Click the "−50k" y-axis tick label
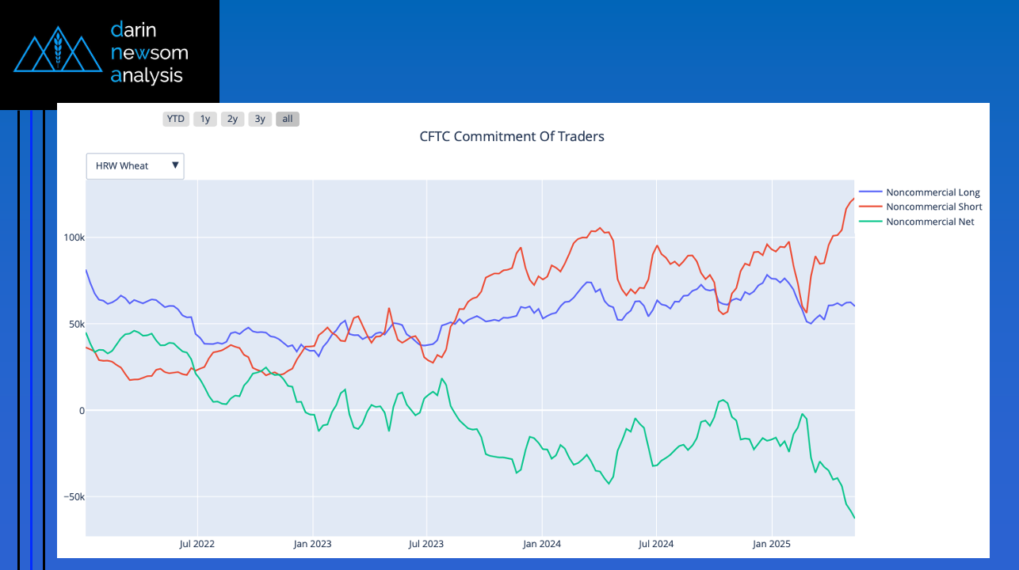Viewport: 1019px width, 570px height. click(x=73, y=497)
